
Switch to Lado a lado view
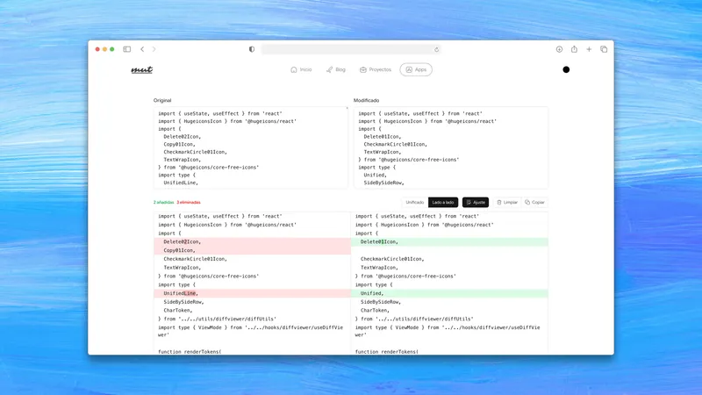[x=443, y=203]
